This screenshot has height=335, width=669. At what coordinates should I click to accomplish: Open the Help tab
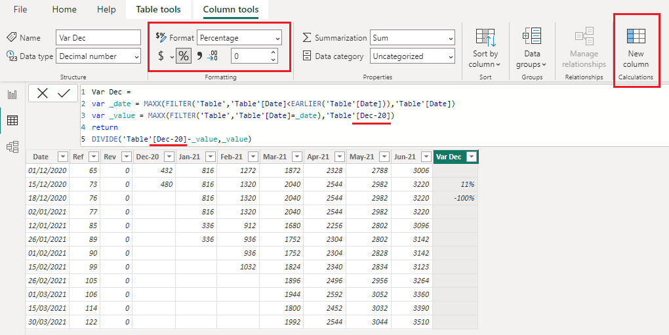[x=106, y=9]
